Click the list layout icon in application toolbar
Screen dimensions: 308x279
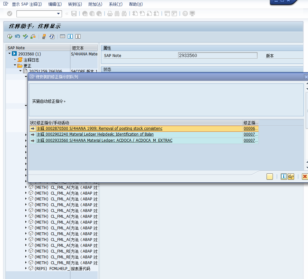click(62, 36)
